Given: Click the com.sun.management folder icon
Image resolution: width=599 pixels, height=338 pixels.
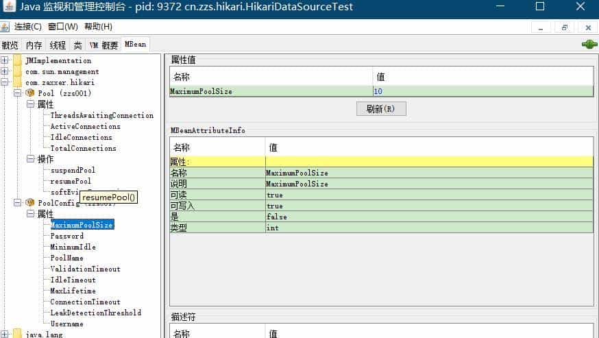Looking at the screenshot, I should (x=18, y=71).
